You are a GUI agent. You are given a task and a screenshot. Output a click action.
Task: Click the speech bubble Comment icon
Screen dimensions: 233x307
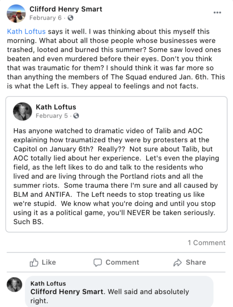98,263
